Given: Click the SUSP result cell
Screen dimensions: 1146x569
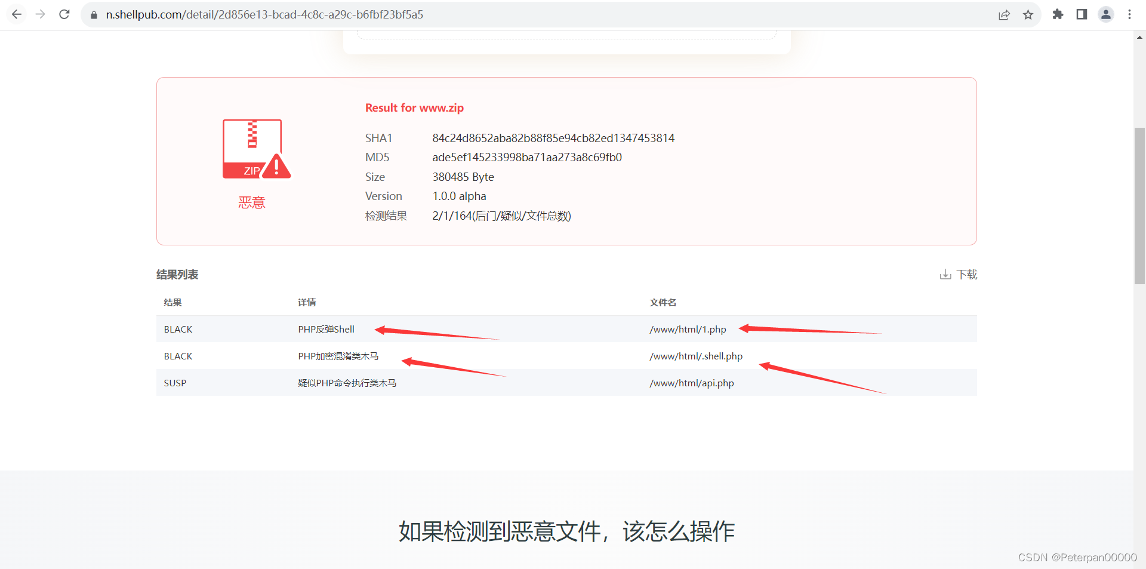Looking at the screenshot, I should click(x=175, y=383).
